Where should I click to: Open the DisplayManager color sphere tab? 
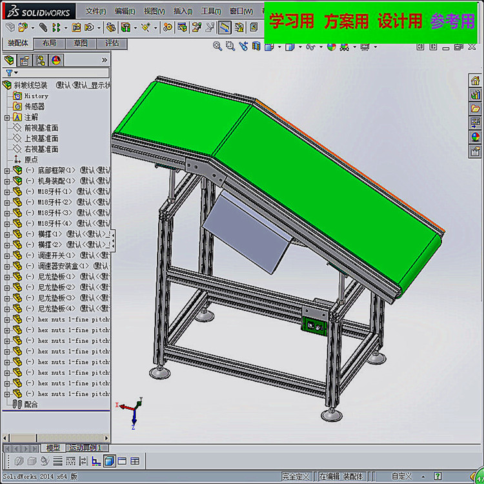click(x=56, y=60)
